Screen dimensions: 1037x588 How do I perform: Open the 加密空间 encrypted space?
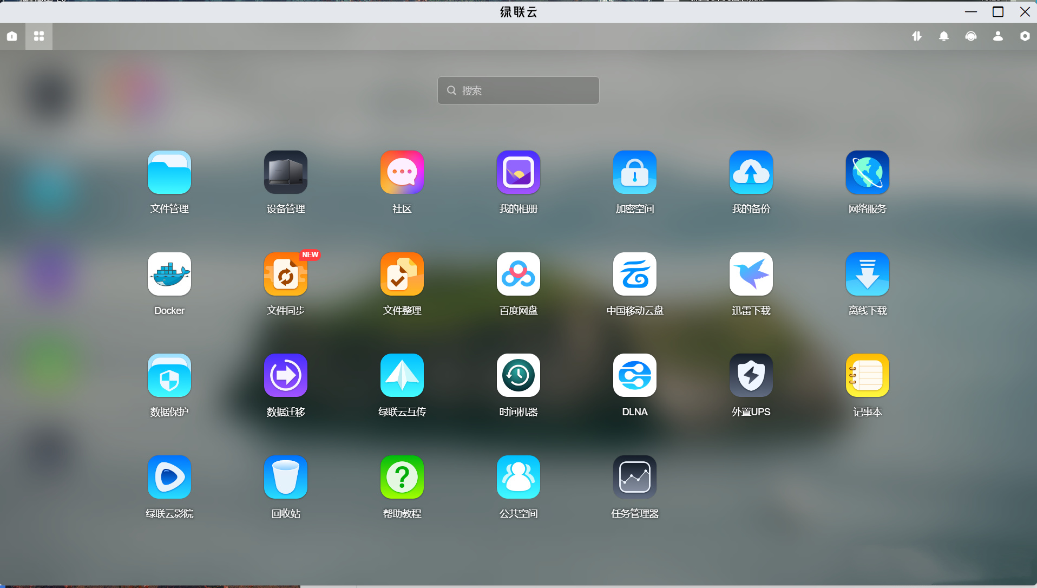tap(635, 172)
